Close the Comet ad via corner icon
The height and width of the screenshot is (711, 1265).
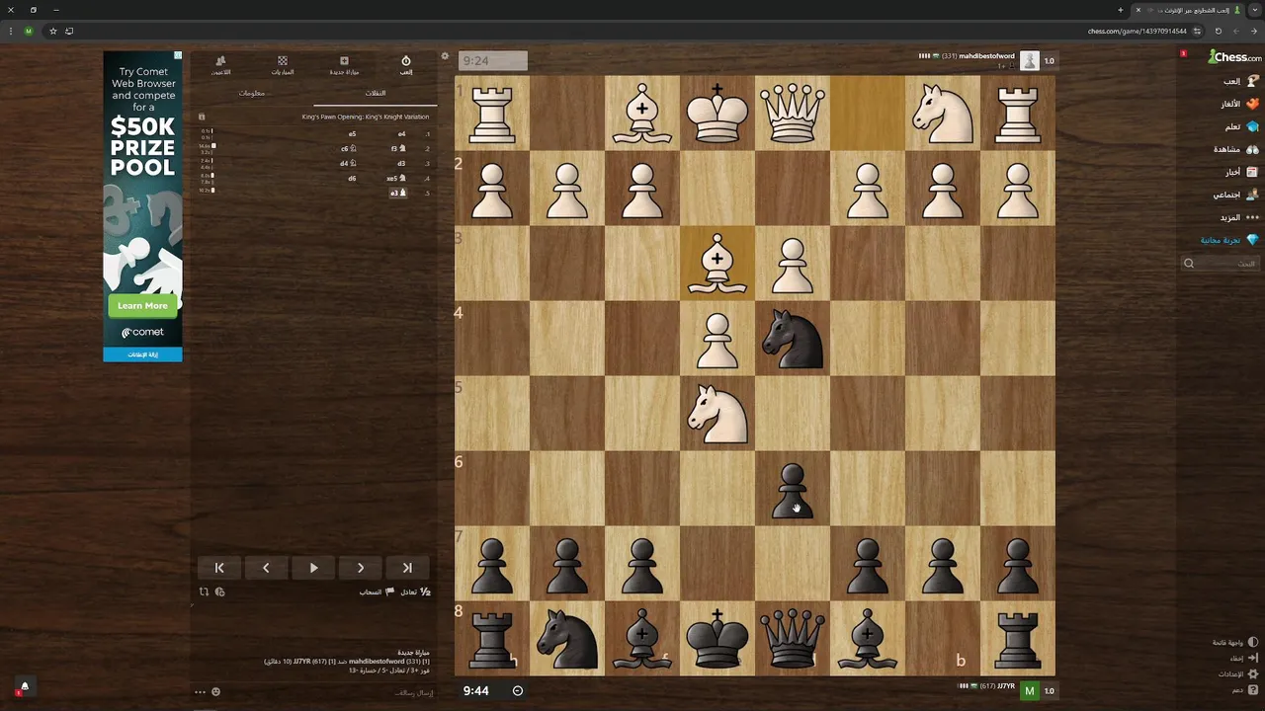click(x=178, y=55)
